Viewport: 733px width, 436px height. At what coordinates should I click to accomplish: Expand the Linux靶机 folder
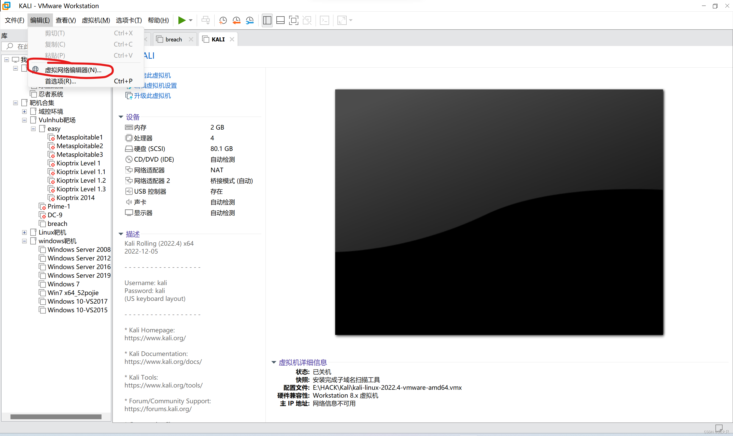(x=24, y=232)
